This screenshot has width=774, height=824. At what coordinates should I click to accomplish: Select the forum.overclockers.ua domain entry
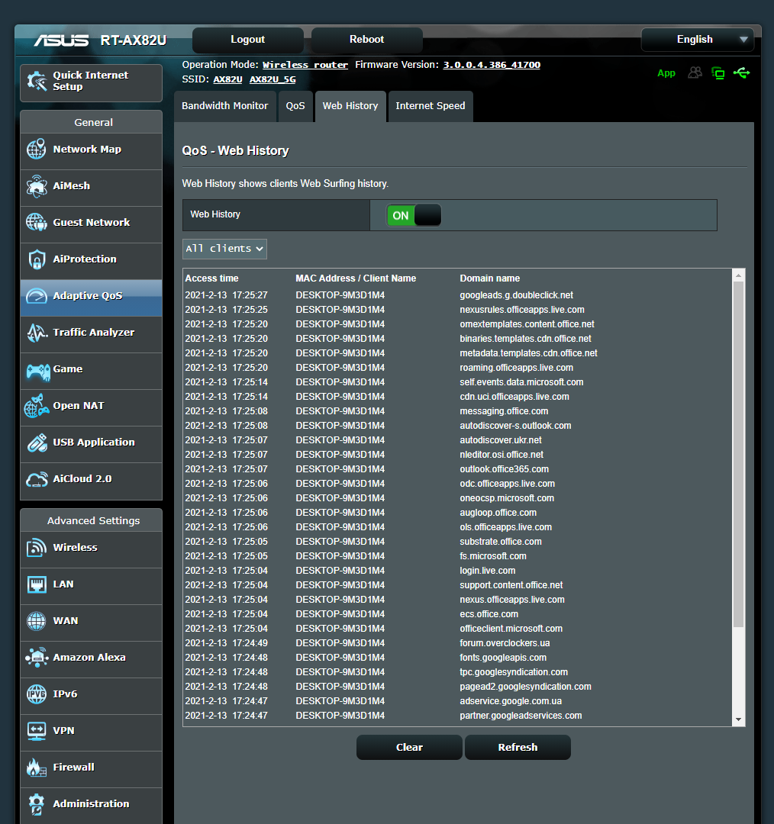tap(505, 643)
